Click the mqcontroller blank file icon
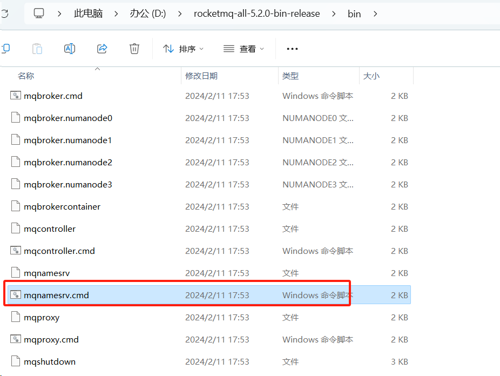Viewport: 500px width, 376px height. pos(16,229)
